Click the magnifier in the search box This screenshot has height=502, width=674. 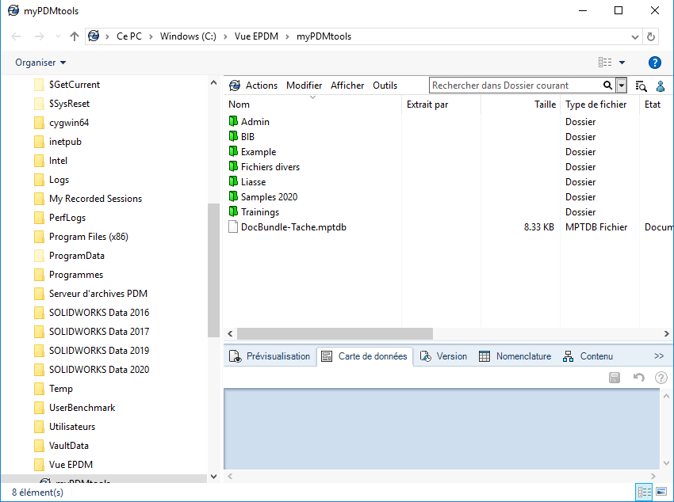tap(607, 86)
